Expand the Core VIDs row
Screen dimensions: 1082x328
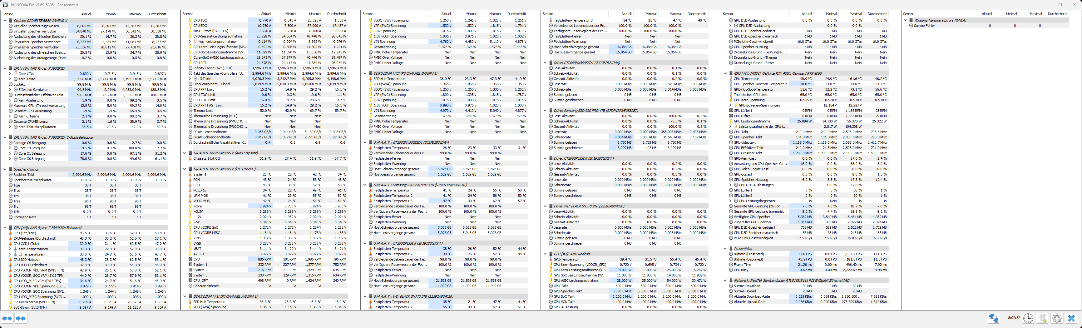[x=10, y=73]
